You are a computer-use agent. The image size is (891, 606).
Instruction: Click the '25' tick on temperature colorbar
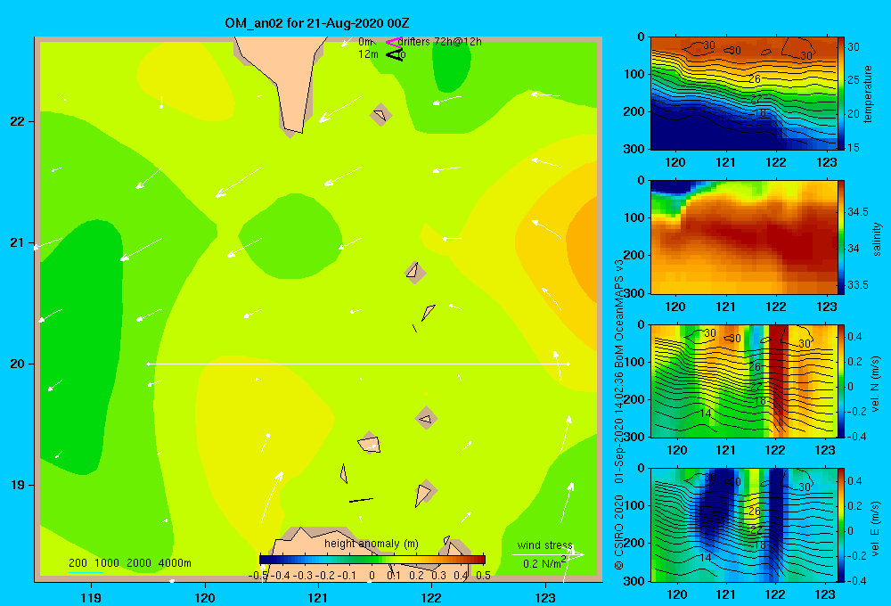(854, 80)
